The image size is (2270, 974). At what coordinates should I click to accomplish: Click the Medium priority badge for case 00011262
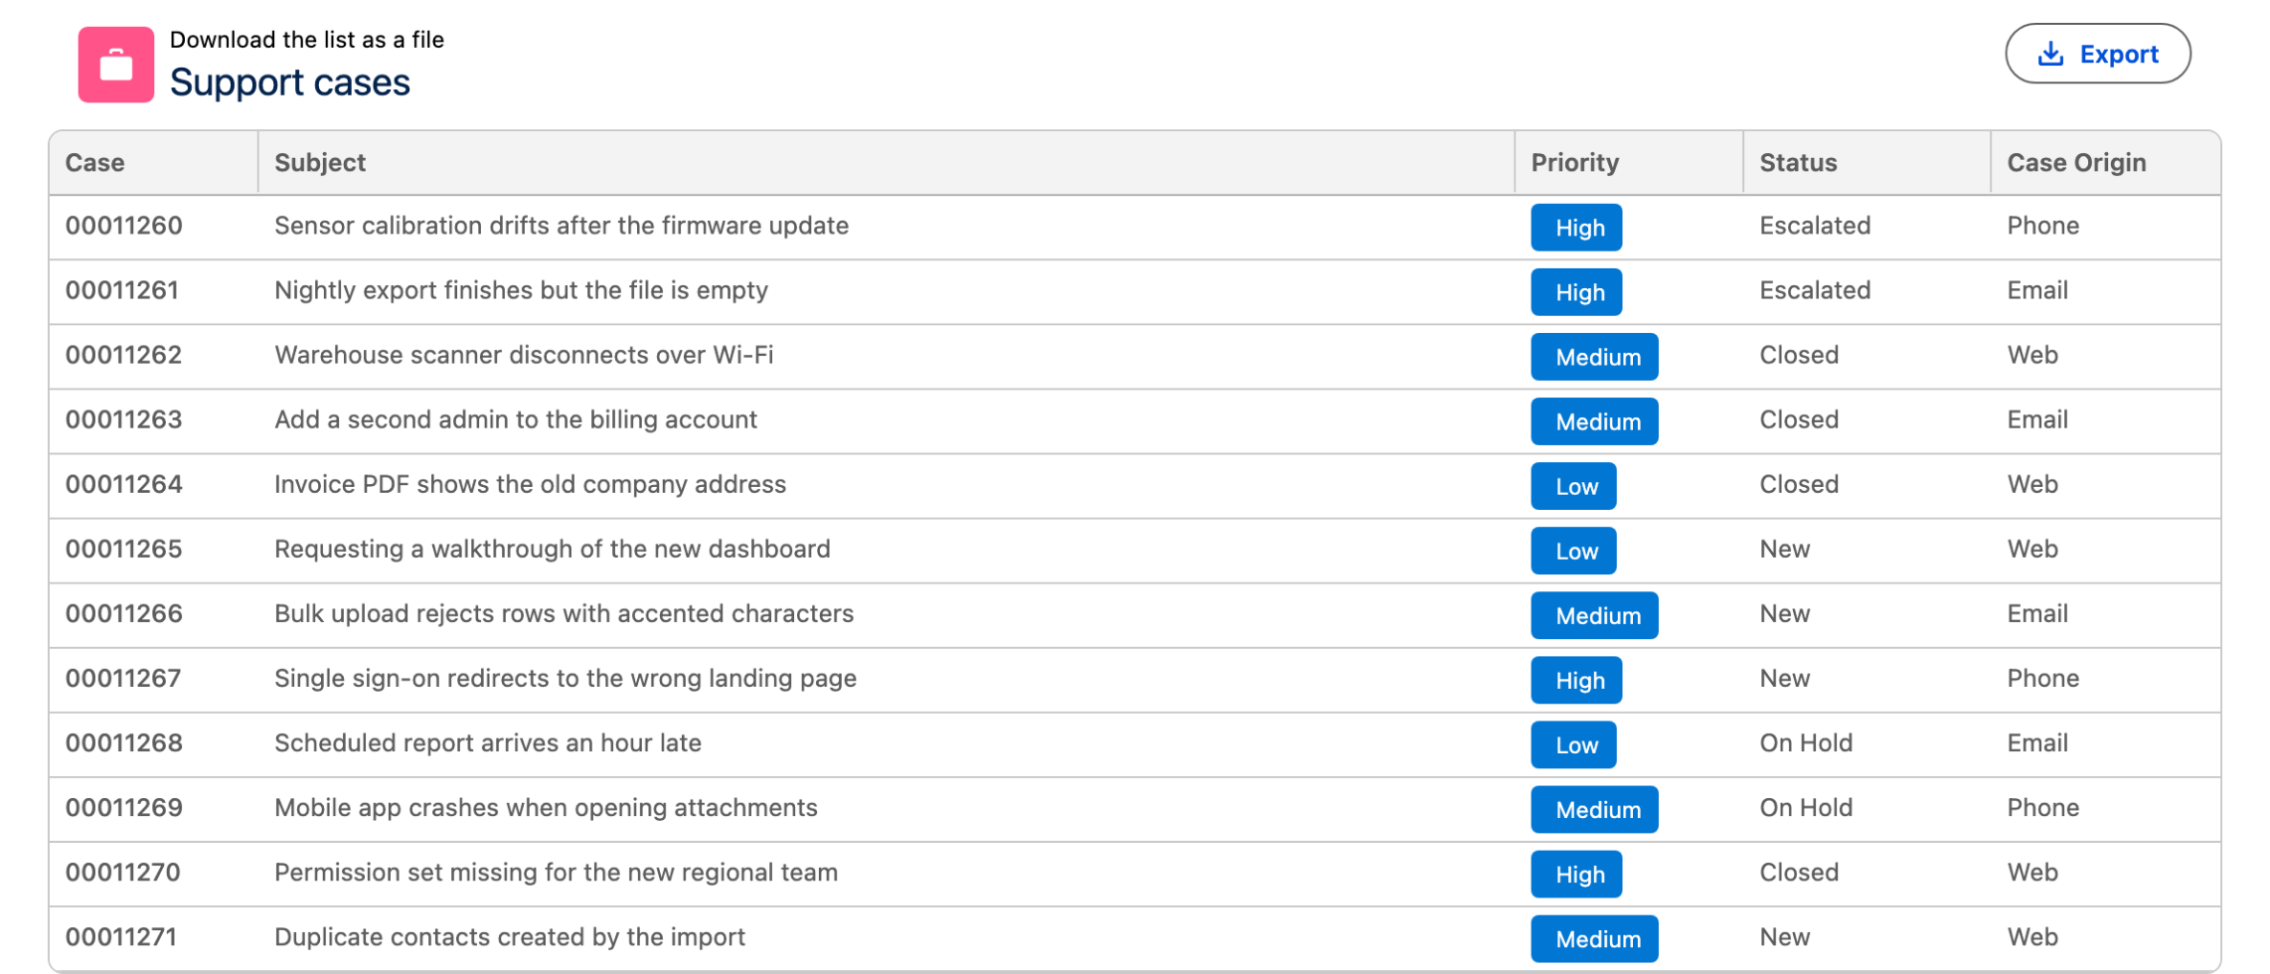coord(1594,357)
